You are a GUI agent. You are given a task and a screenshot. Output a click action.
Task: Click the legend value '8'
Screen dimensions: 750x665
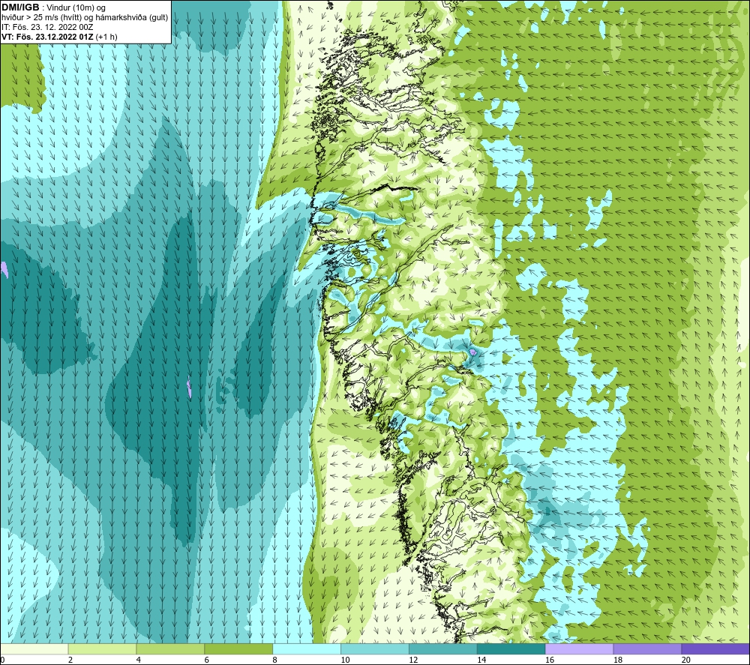coord(274,661)
